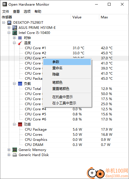Image resolution: width=129 pixels, height=179 pixels.
Task: Select the CPU DRAM power row
Action: pos(64,145)
